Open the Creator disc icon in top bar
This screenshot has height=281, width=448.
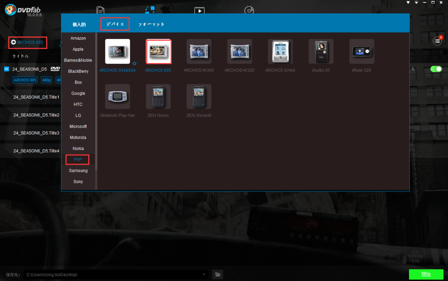249,11
